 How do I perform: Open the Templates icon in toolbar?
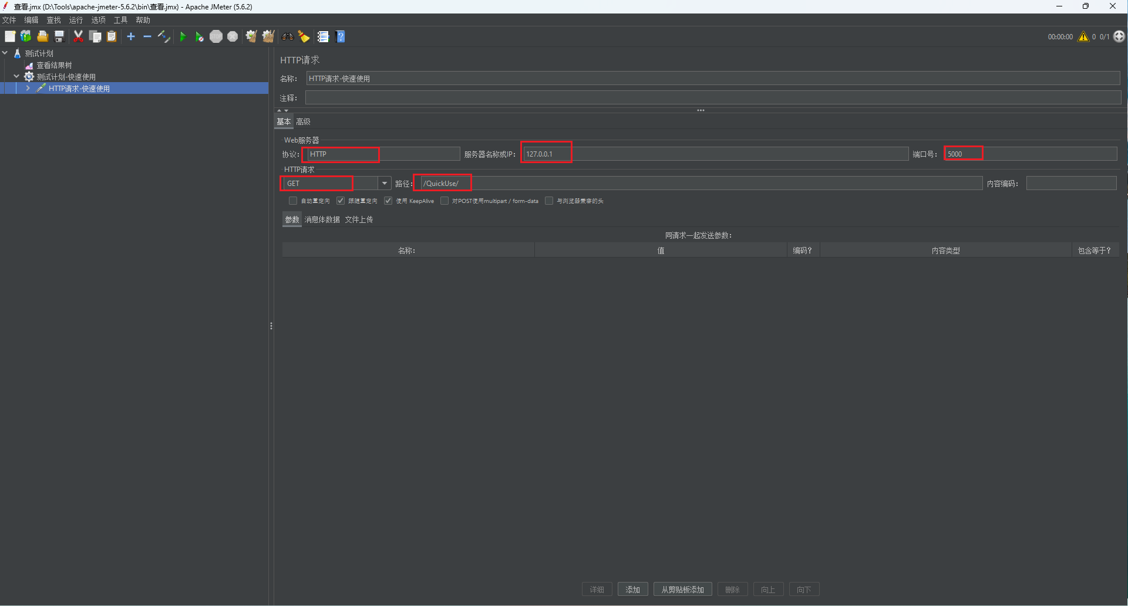[x=26, y=36]
